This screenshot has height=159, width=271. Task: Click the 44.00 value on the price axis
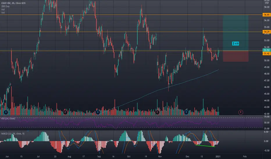tap(267, 100)
